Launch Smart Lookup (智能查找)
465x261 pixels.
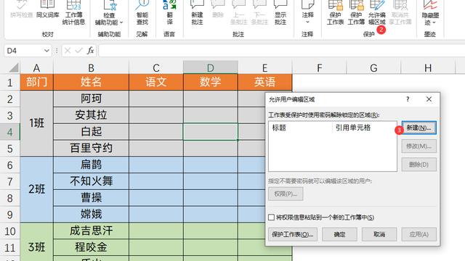pyautogui.click(x=142, y=12)
